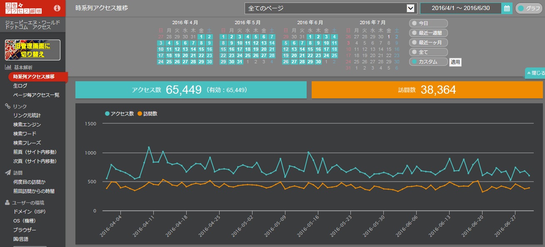Open ページ毎アクセス一覧 link
The image size is (545, 247).
[36, 95]
